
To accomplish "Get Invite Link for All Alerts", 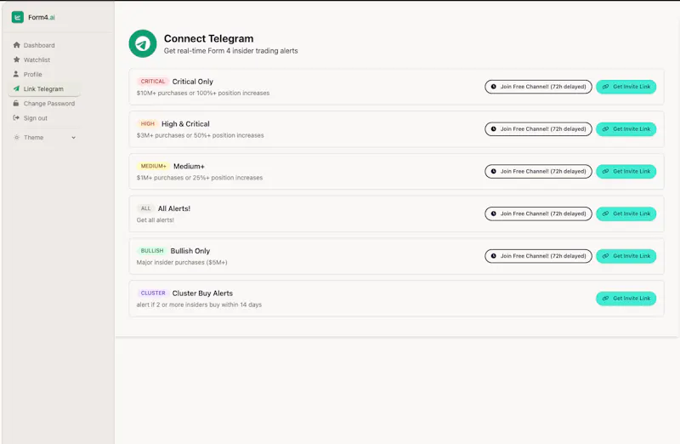I will click(x=626, y=213).
